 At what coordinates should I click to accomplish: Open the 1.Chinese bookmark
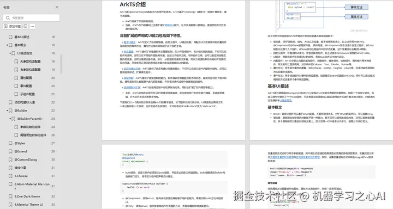tap(21, 176)
